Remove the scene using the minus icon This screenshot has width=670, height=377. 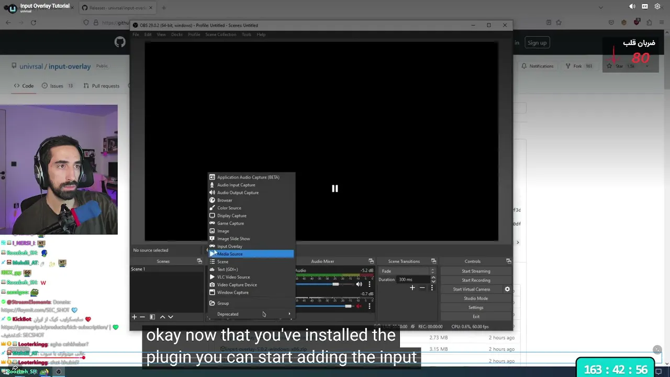(x=142, y=317)
